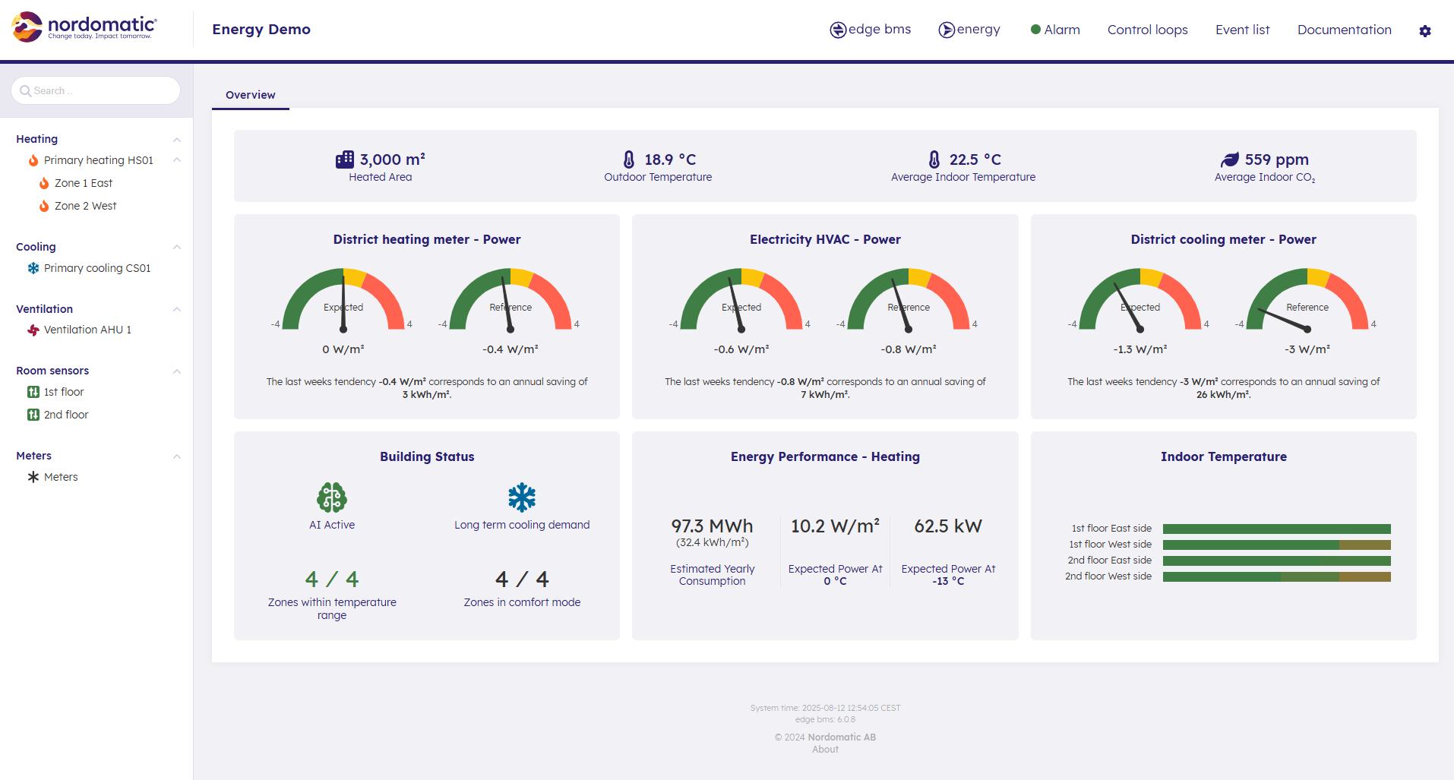Image resolution: width=1454 pixels, height=780 pixels.
Task: Click the Zone 1 East flame icon
Action: pyautogui.click(x=44, y=184)
